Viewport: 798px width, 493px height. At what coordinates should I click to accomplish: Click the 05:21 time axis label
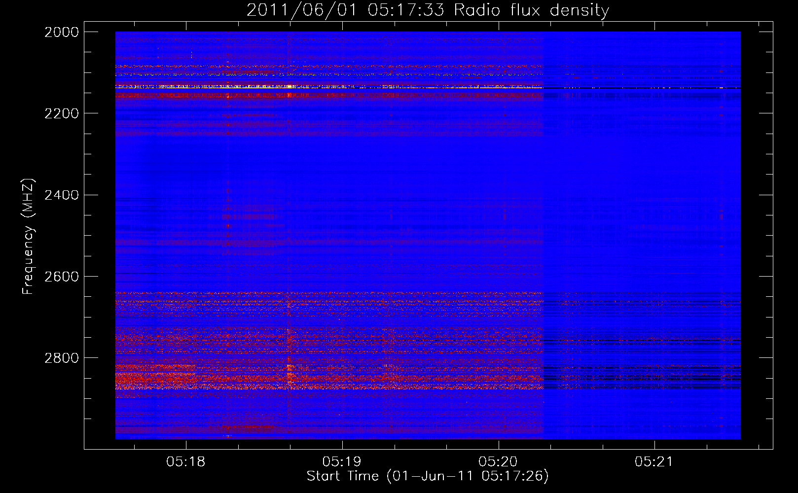[654, 462]
